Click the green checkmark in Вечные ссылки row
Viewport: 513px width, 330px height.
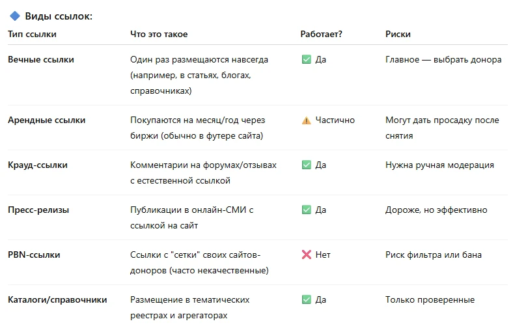[307, 59]
